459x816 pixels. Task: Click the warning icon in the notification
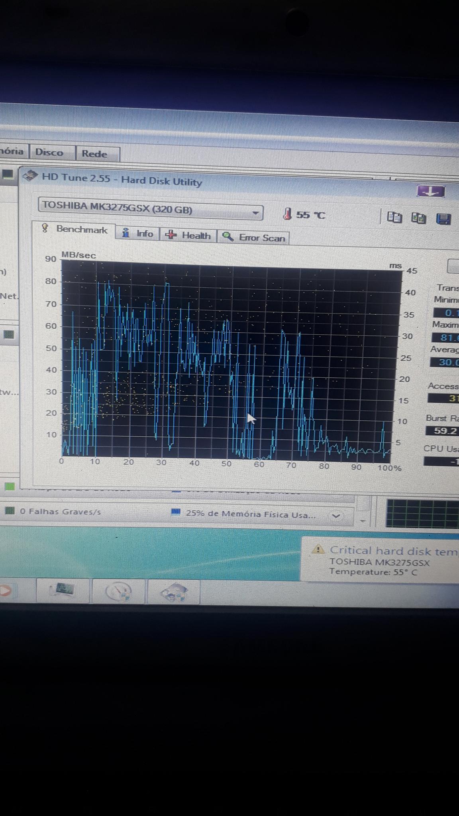tap(318, 549)
